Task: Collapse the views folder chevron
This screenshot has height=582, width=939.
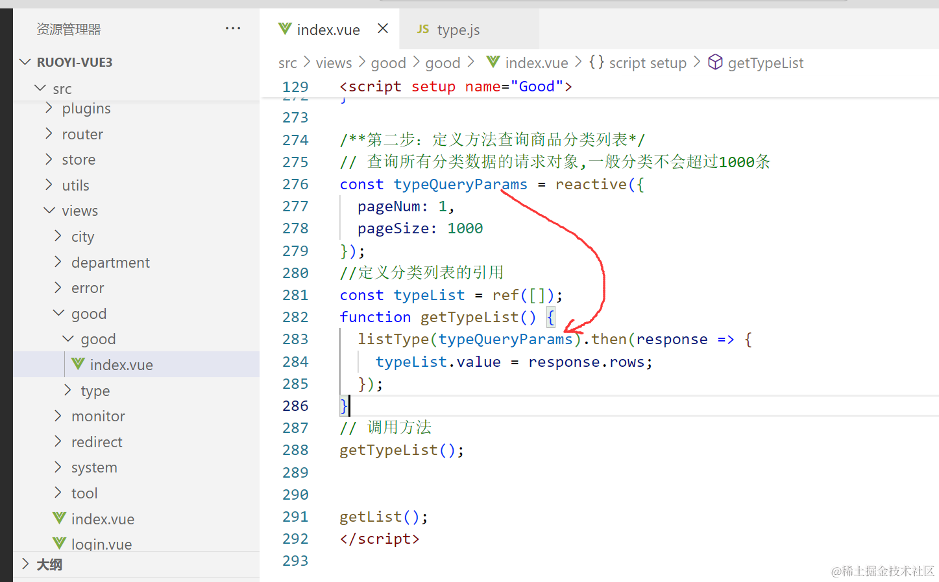Action: click(x=49, y=211)
